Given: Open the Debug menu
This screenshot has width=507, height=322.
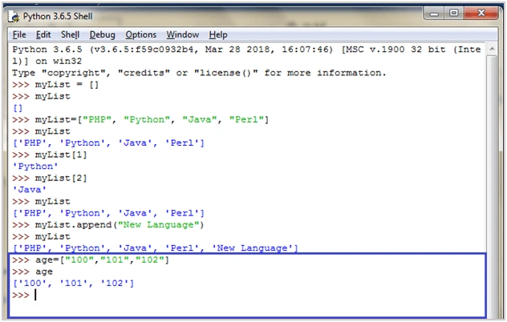Looking at the screenshot, I should pyautogui.click(x=102, y=34).
